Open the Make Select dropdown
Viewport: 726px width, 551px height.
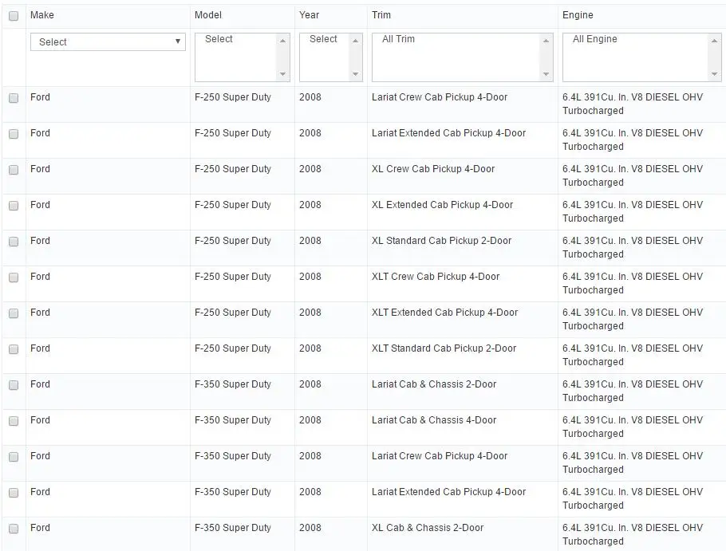pyautogui.click(x=108, y=41)
